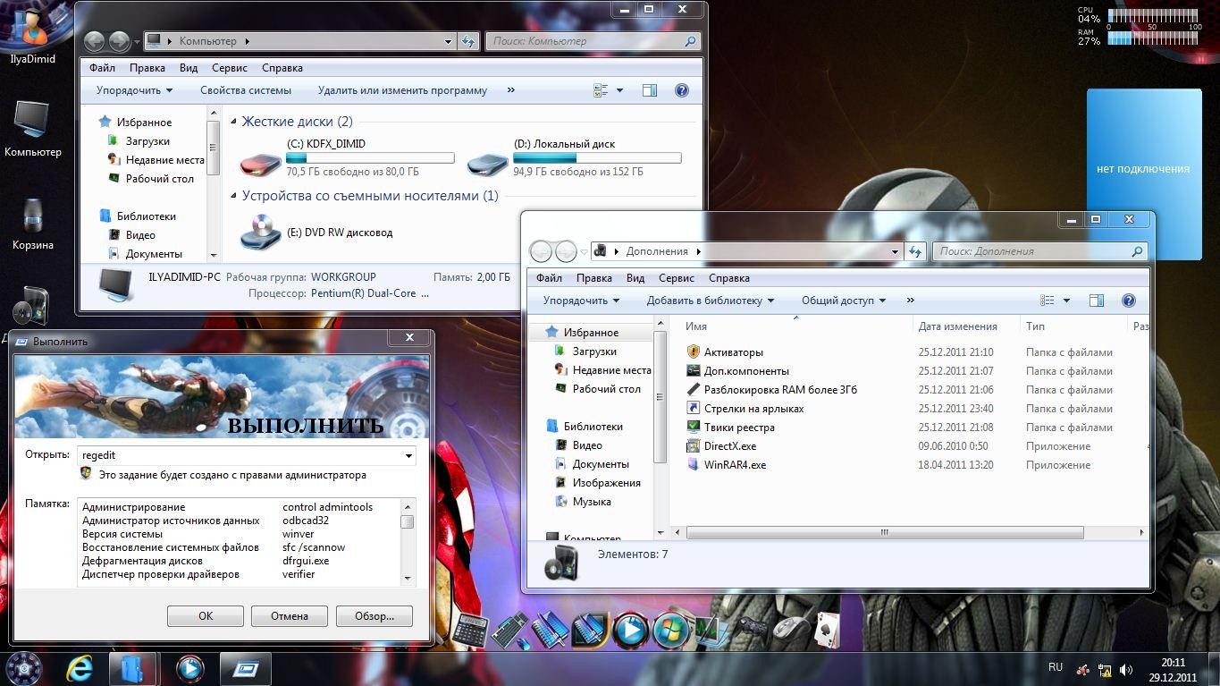Viewport: 1220px width, 686px height.
Task: Select the Компьютер desktop icon
Action: 32,128
